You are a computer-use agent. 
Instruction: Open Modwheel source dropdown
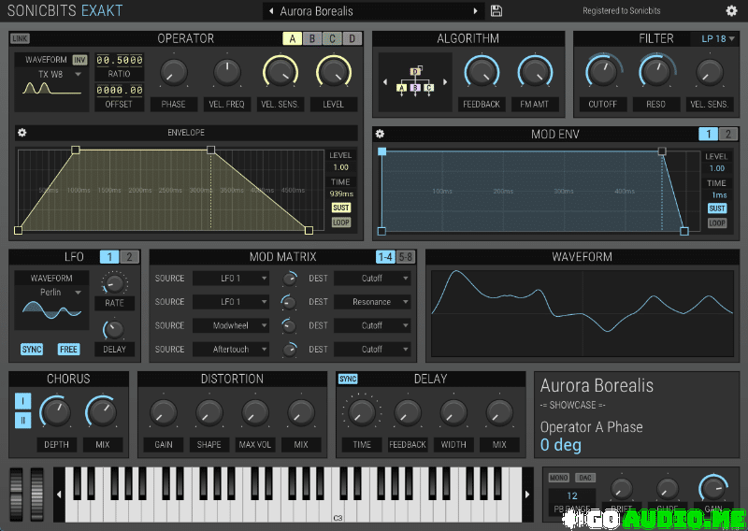(x=231, y=326)
